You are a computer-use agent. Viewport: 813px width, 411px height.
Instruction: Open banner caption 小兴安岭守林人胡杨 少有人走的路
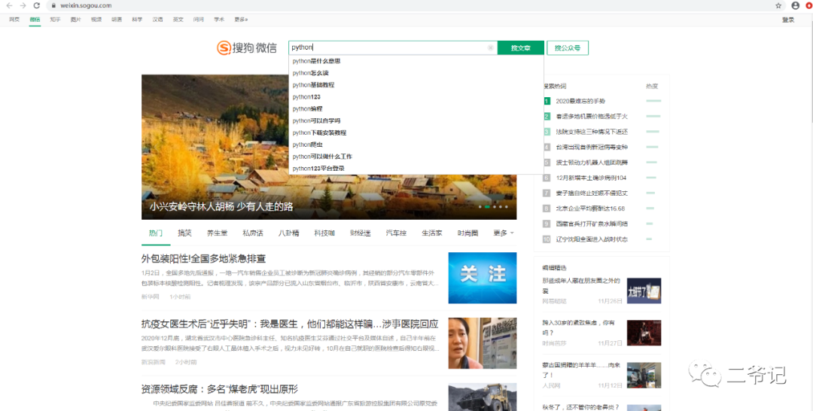(221, 206)
